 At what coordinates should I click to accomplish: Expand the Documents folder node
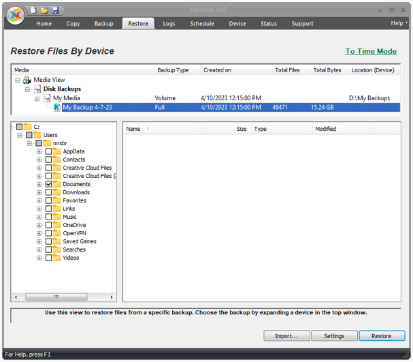click(x=39, y=184)
